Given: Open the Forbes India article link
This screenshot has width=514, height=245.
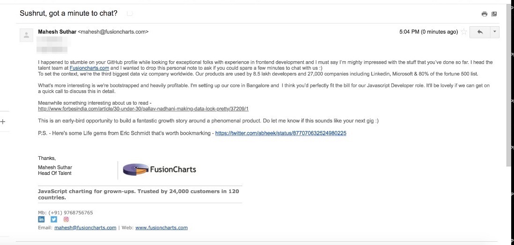Looking at the screenshot, I should click(x=143, y=109).
